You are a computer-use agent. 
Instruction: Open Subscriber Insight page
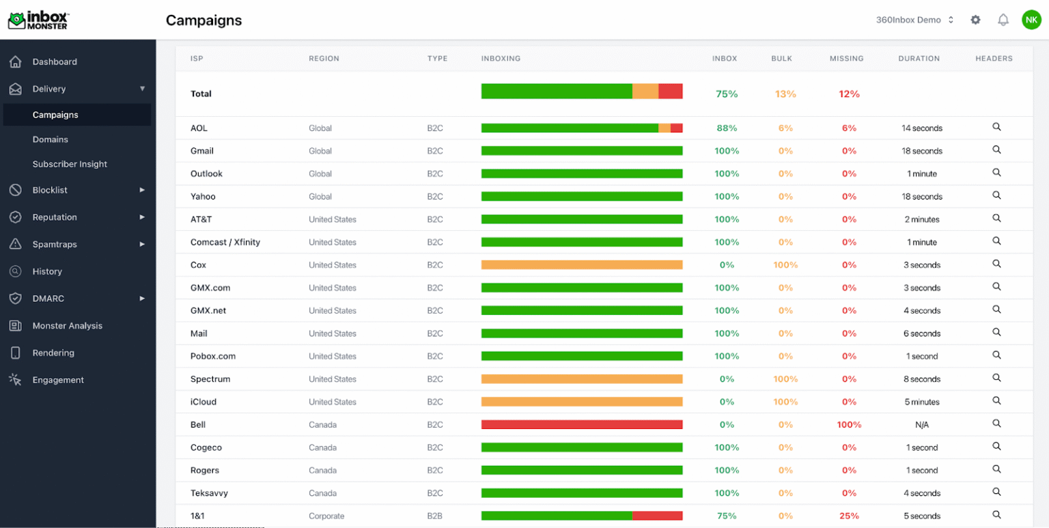[x=70, y=164]
